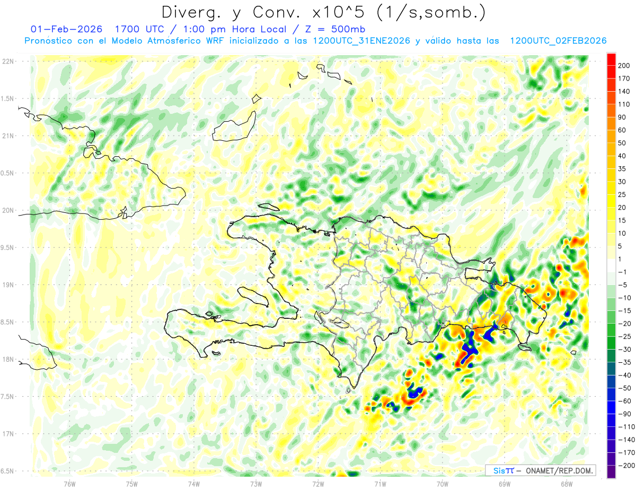Click the "25" label on color scale
Screen dimensions: 636x491
[622, 195]
